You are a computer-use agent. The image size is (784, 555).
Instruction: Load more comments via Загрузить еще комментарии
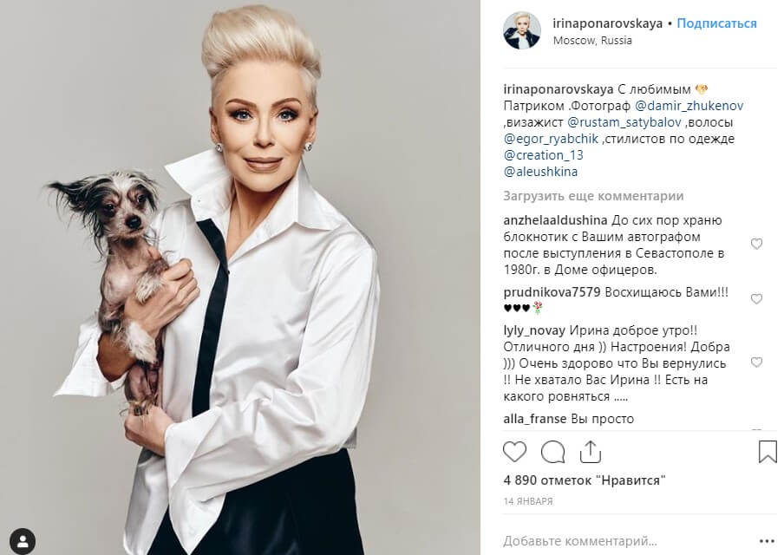(593, 196)
